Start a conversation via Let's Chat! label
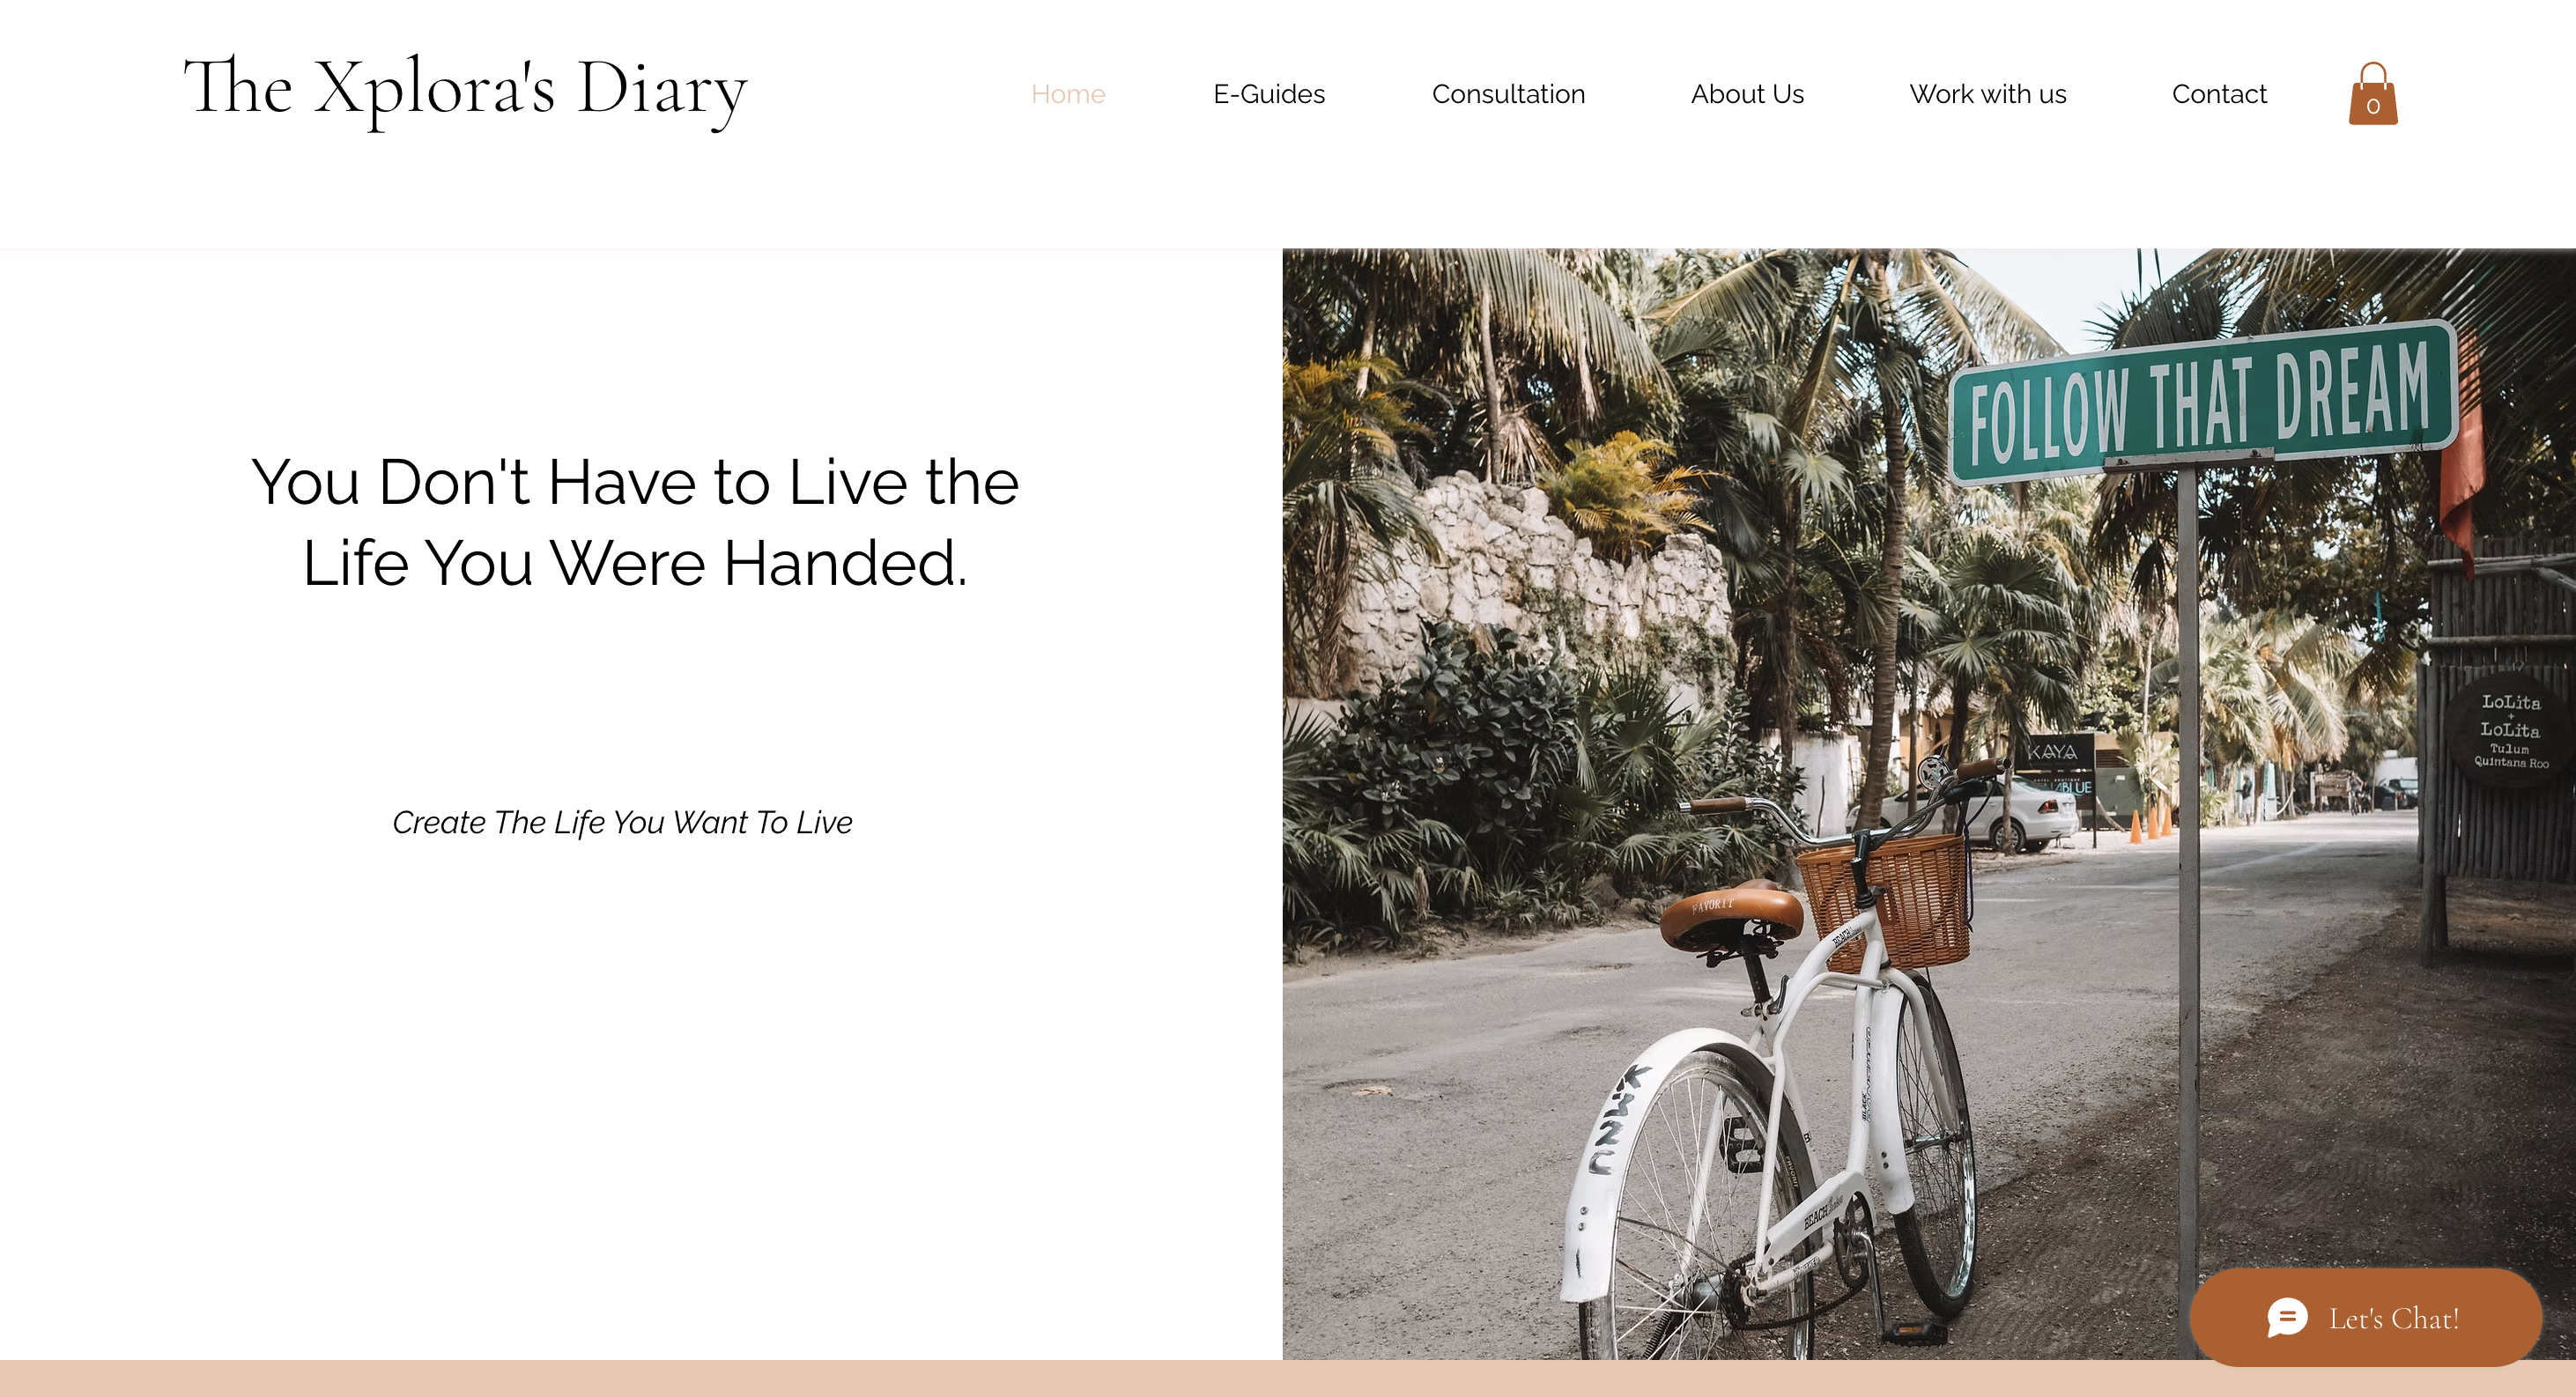The image size is (2576, 1397). pos(2393,1318)
